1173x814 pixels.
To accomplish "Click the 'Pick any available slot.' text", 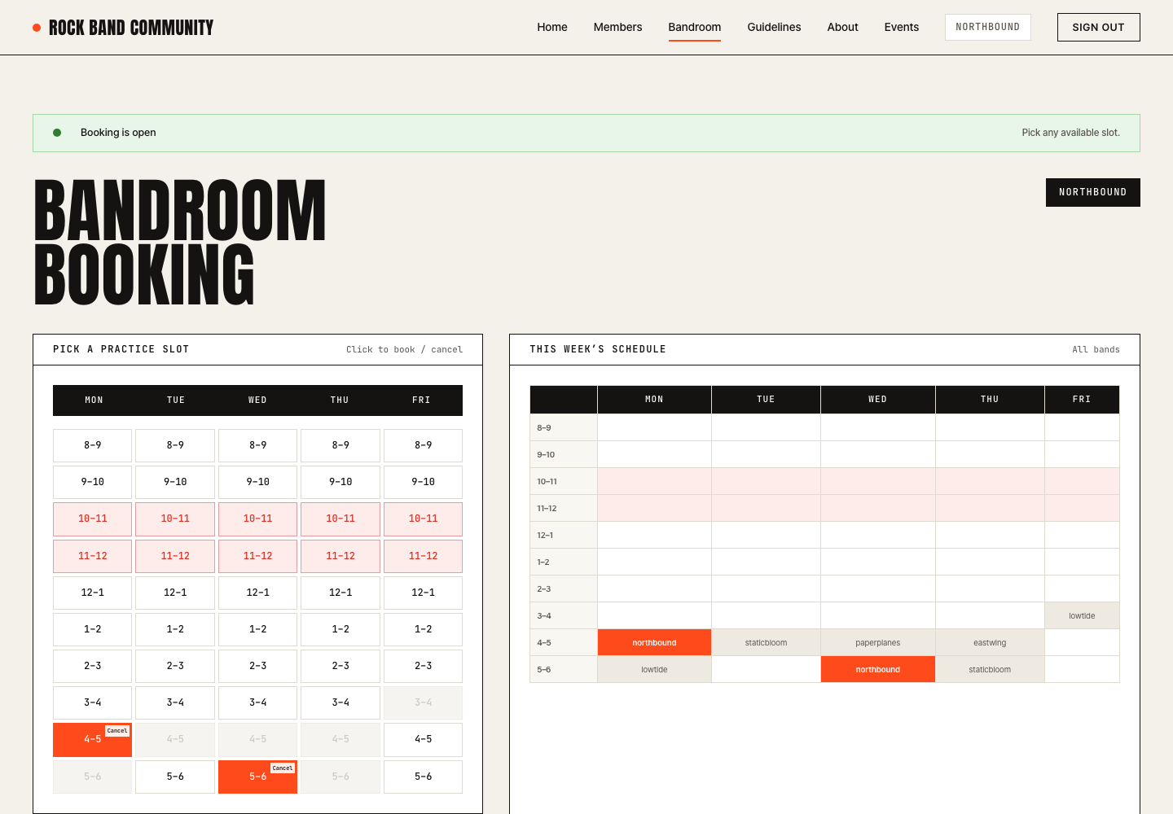I will pyautogui.click(x=1071, y=133).
